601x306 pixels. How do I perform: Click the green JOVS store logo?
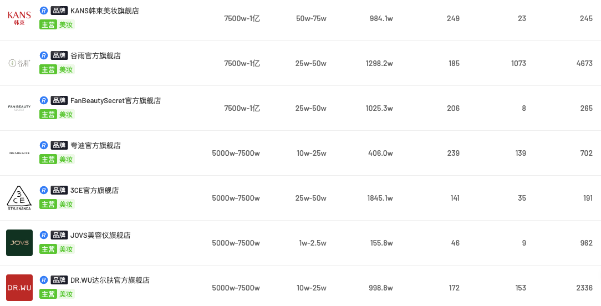point(19,243)
